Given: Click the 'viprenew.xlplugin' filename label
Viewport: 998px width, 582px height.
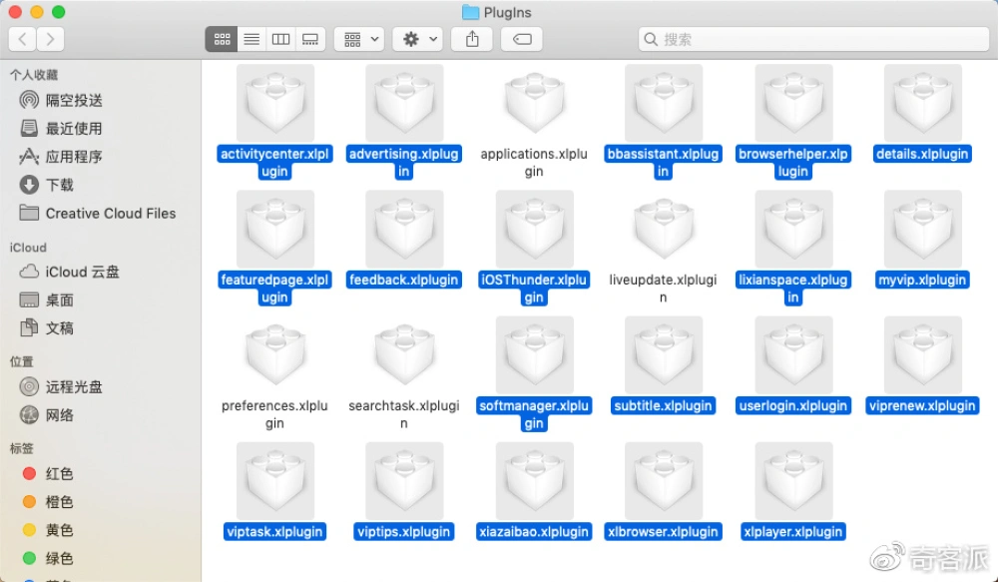Looking at the screenshot, I should tap(922, 405).
